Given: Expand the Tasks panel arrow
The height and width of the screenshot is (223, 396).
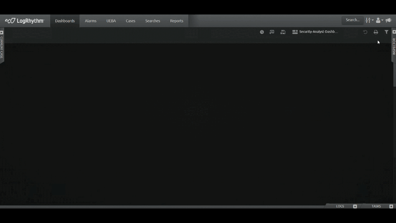Looking at the screenshot, I should pyautogui.click(x=391, y=206).
